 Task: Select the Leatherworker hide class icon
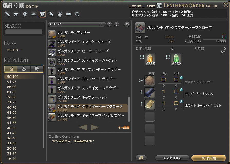pyautogui.click(x=42, y=14)
